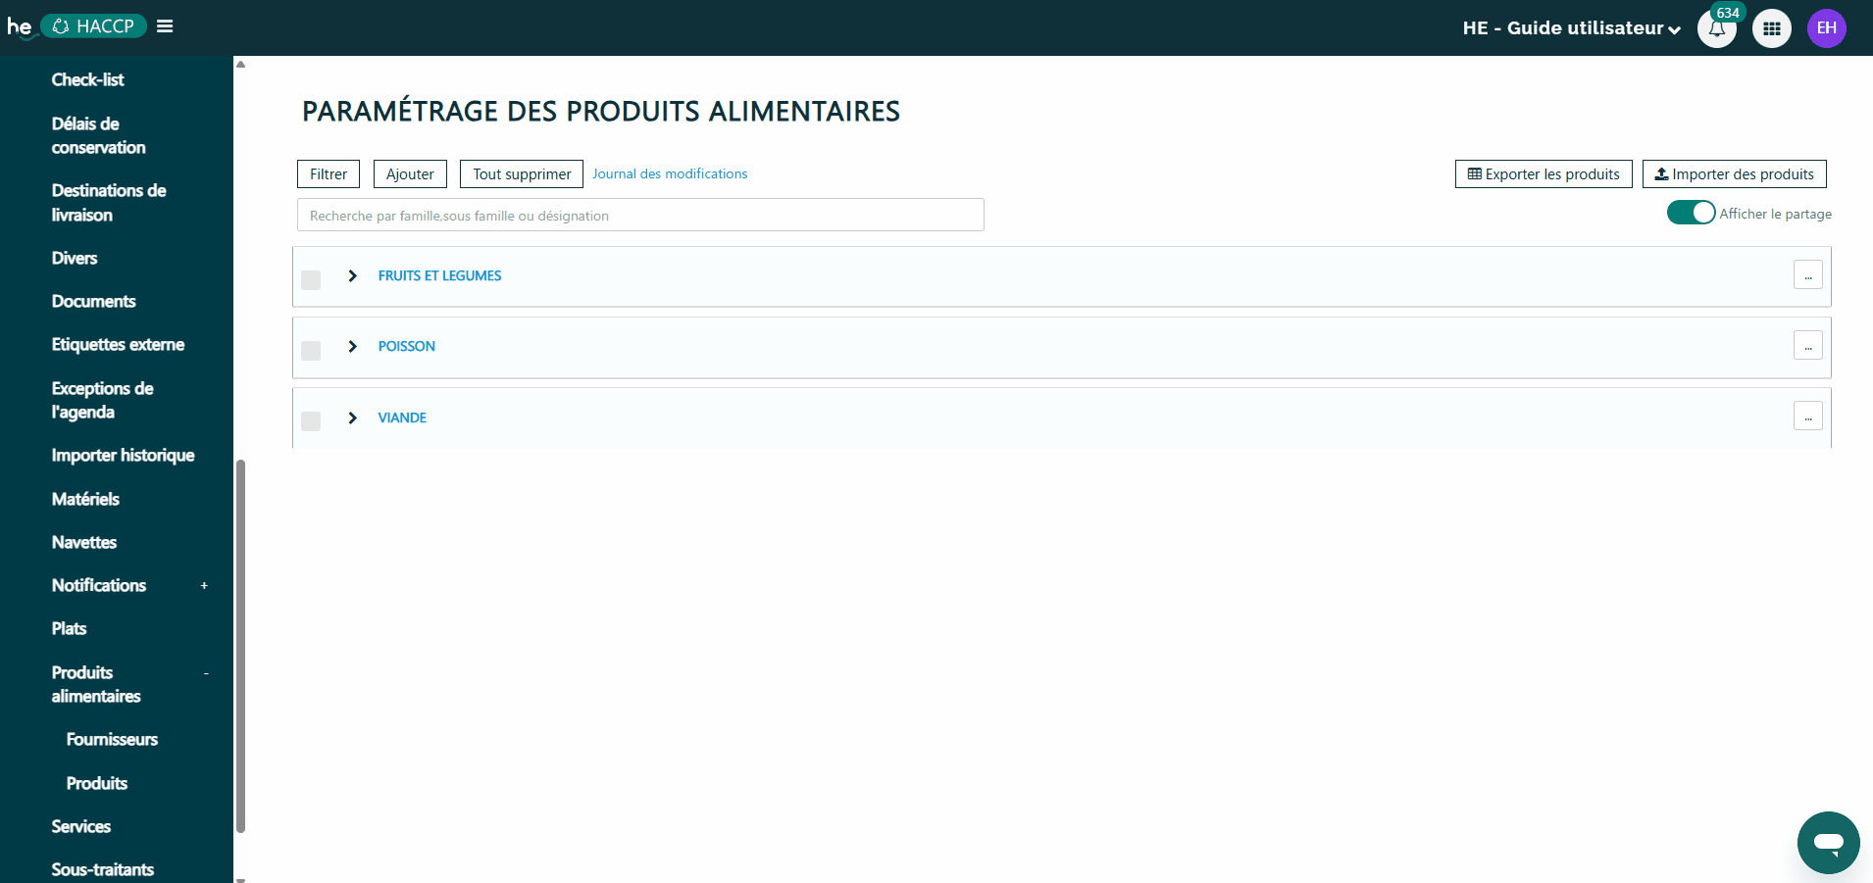Open options menu for VIANDE row
This screenshot has height=883, width=1873.
[1807, 417]
